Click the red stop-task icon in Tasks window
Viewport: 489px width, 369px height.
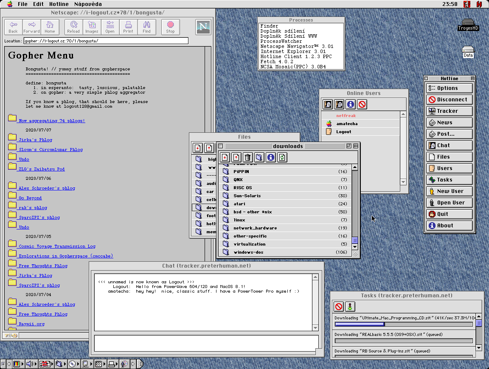[x=339, y=307]
